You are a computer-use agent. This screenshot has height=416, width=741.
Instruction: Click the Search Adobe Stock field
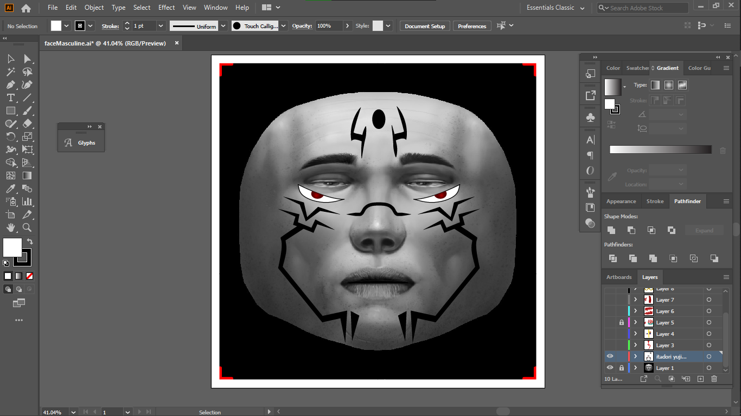643,8
